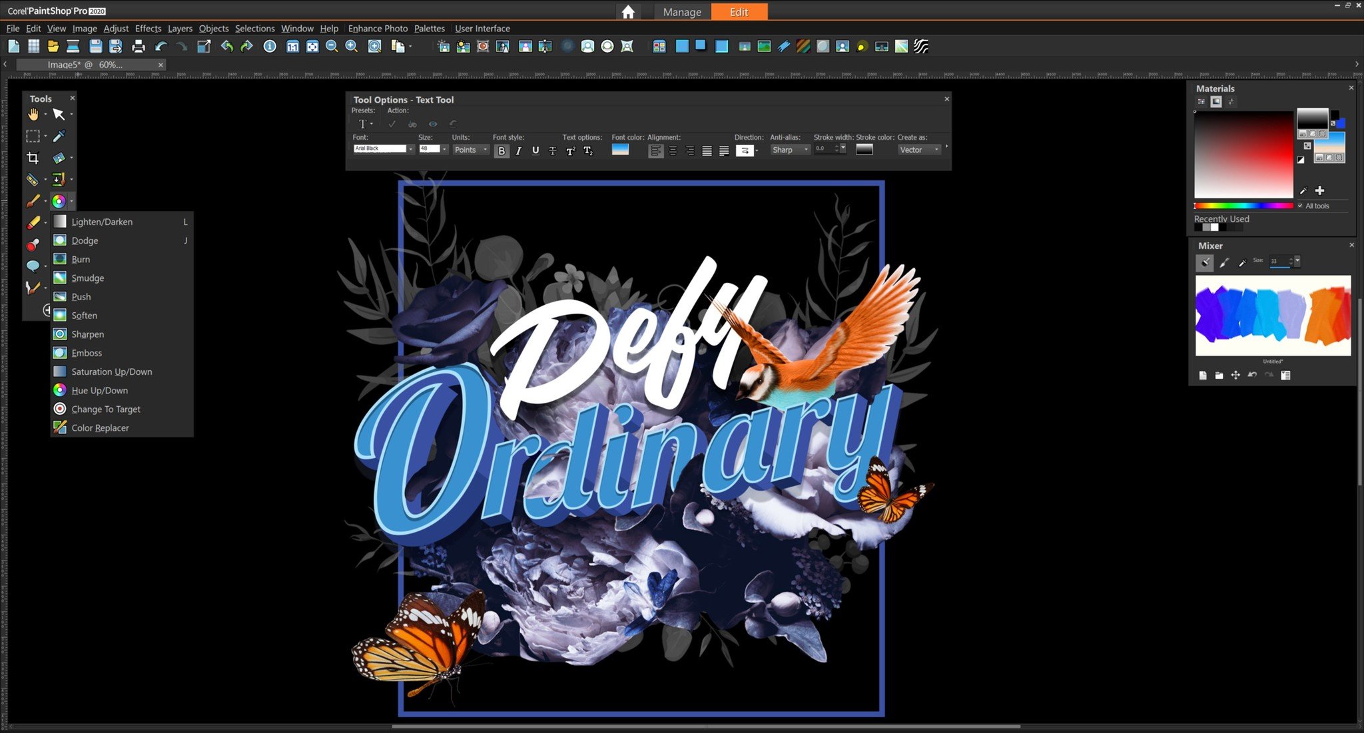This screenshot has height=733, width=1364.
Task: Select the Eraser tool
Action: pos(33,223)
